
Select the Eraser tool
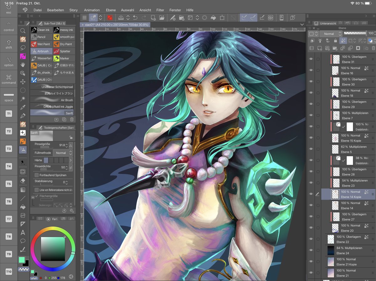(x=23, y=181)
